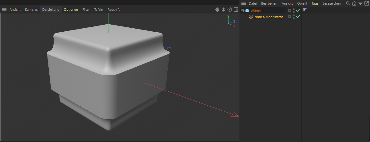Select the Phong tag on Würfel
Viewport: 370px width, 142px height.
[x=304, y=10]
